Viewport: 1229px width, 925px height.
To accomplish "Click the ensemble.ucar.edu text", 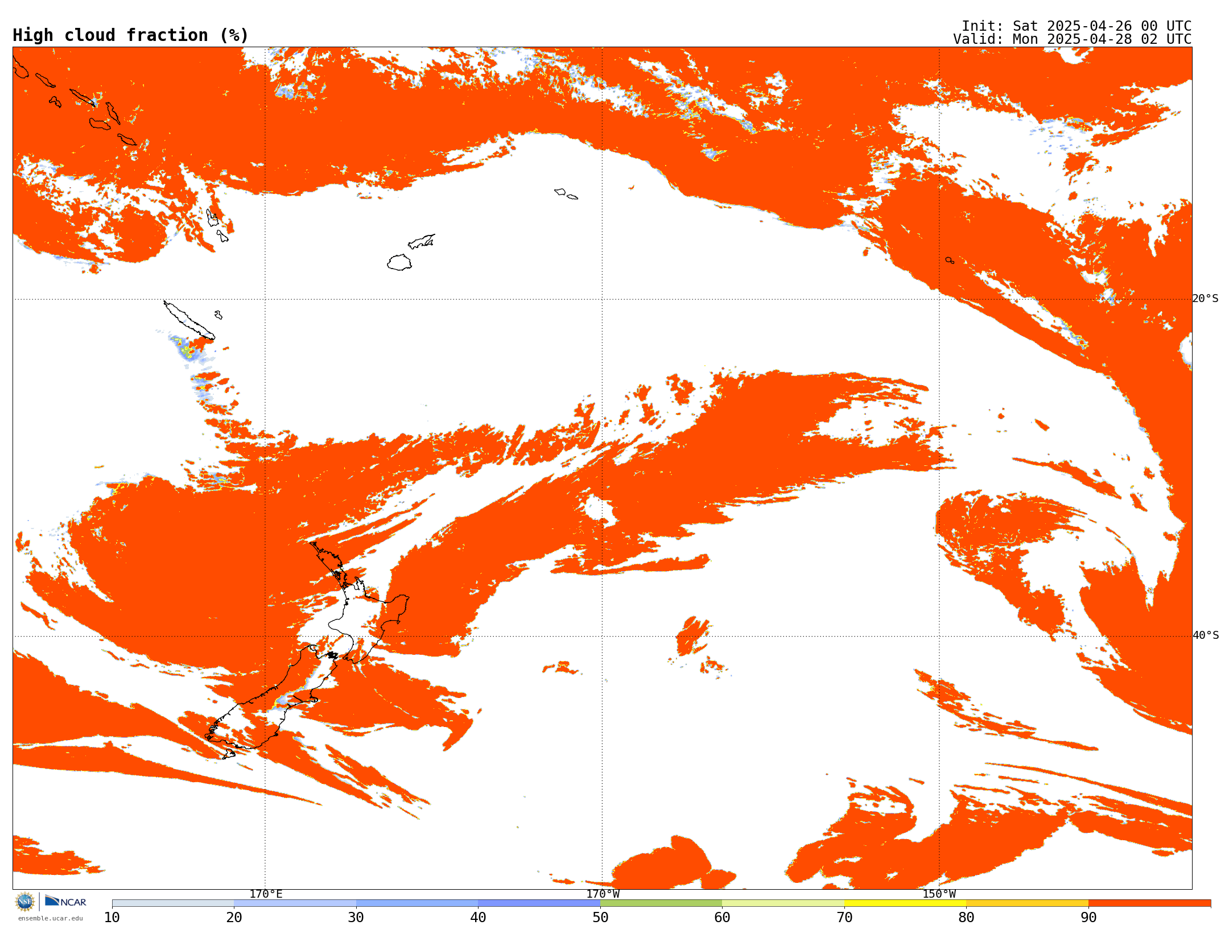I will click(x=51, y=918).
